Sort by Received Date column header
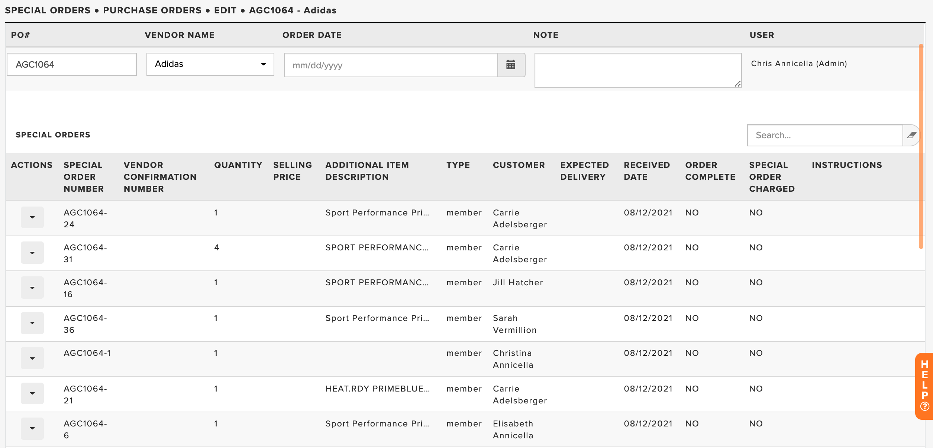The width and height of the screenshot is (933, 448). [647, 171]
